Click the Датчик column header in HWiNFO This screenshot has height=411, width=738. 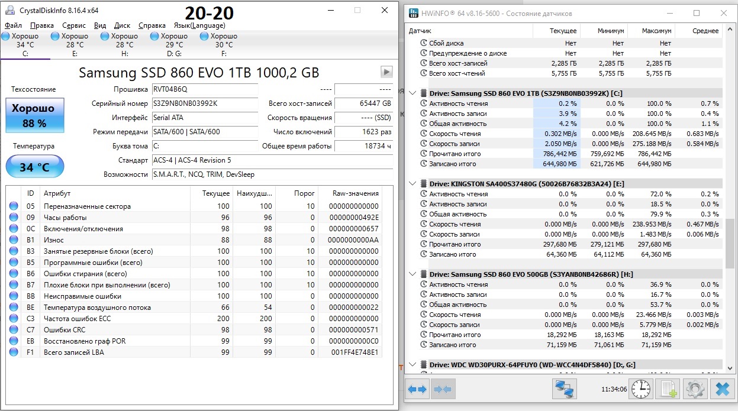[x=470, y=31]
